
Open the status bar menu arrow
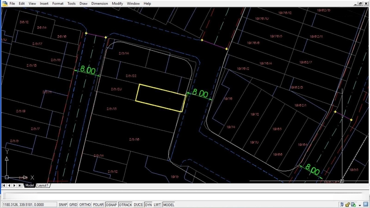coord(360,205)
